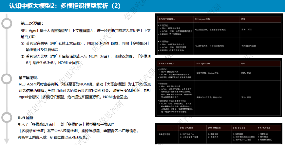The width and height of the screenshot is (285, 145).
Task: Click the entry 当前语句：你这么看着我干什么
Action: point(173,101)
